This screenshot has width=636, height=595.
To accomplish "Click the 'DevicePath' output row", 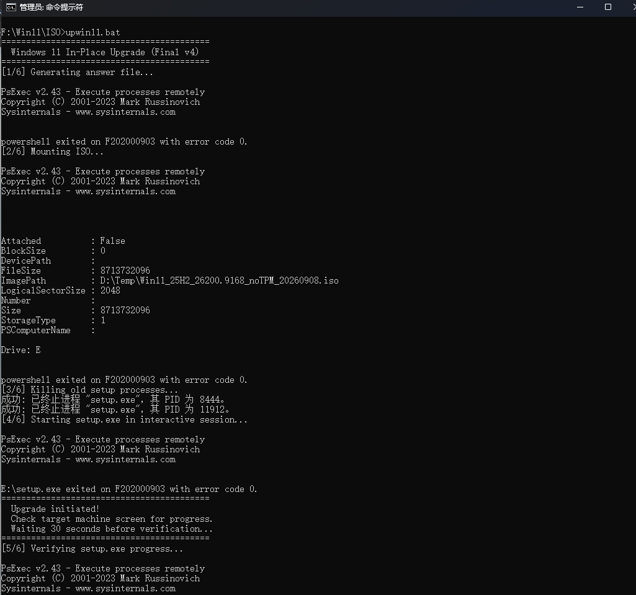I will 48,261.
